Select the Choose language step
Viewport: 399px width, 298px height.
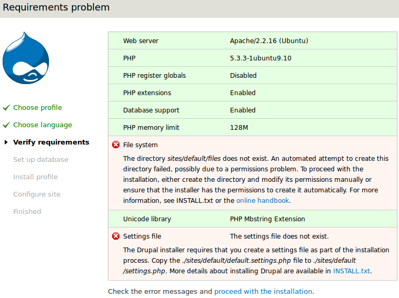click(43, 125)
